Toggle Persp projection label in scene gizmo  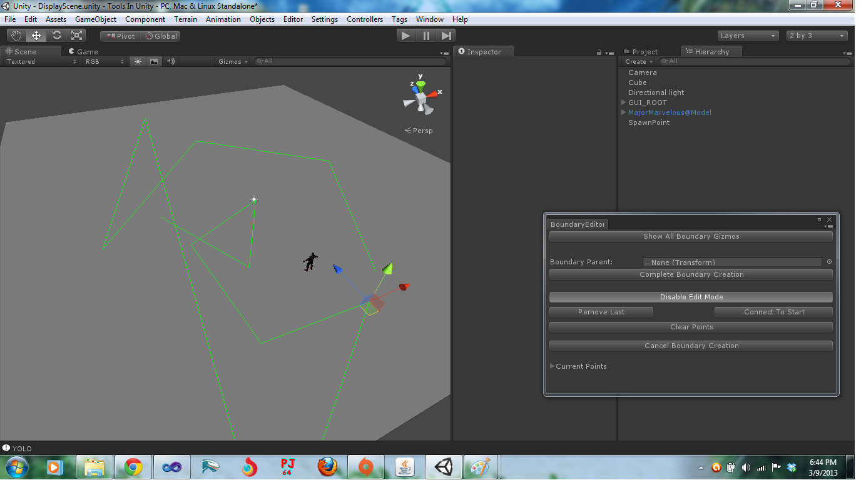pyautogui.click(x=419, y=131)
